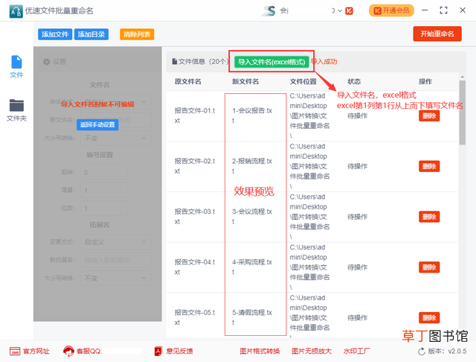This screenshot has width=476, height=362.
Task: Delete row 报告文件-03.txt
Action: tap(429, 217)
